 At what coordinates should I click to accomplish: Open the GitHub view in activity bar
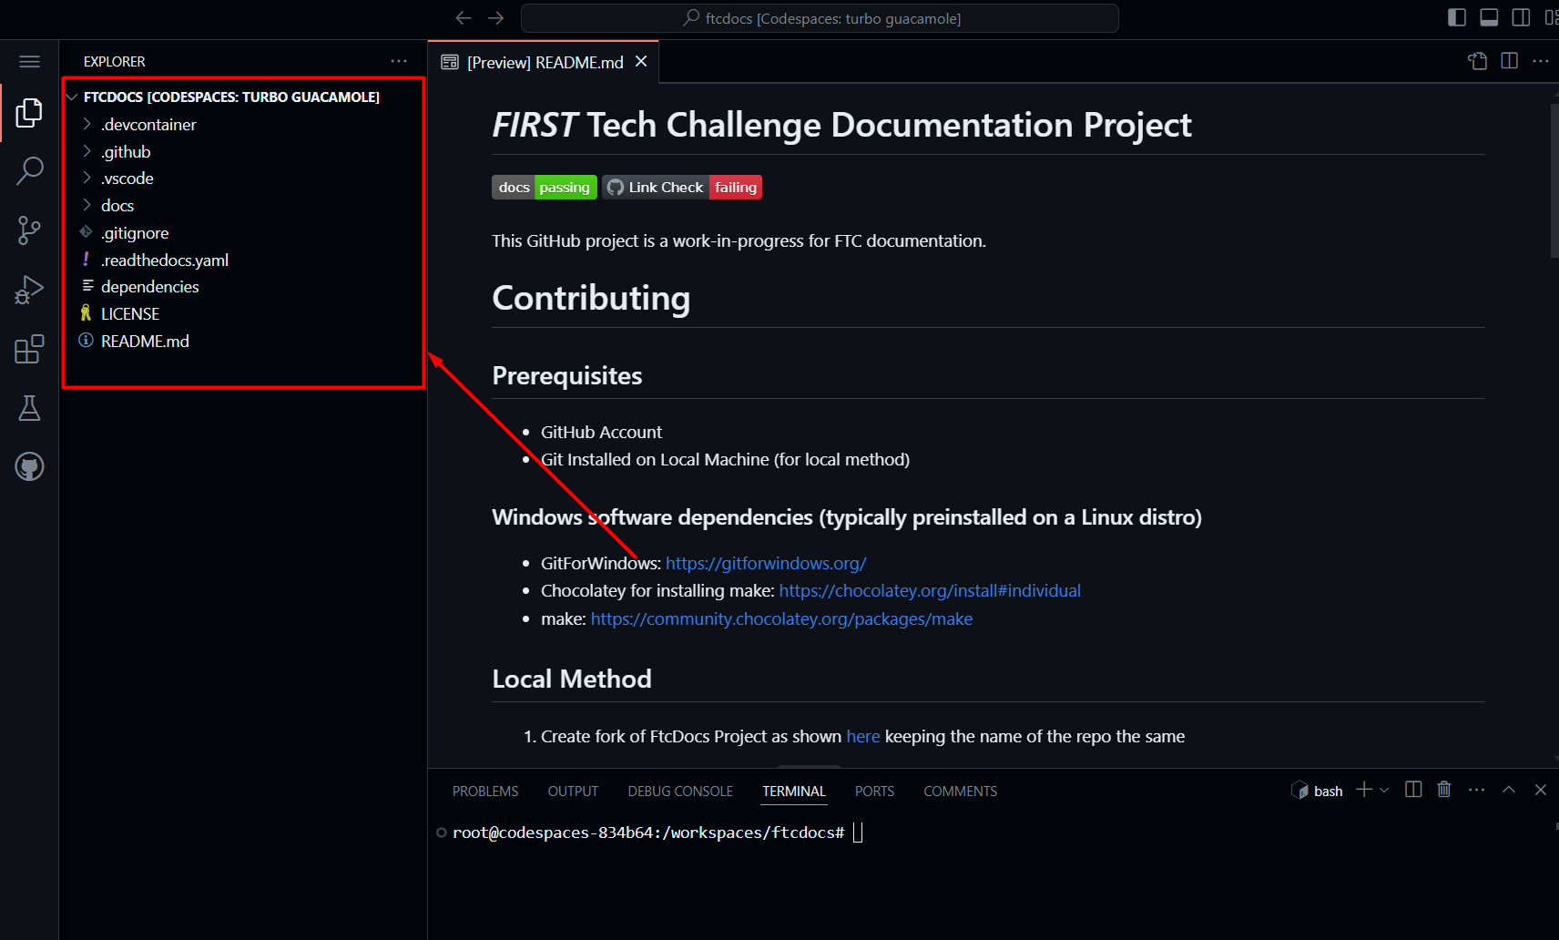pyautogui.click(x=29, y=466)
